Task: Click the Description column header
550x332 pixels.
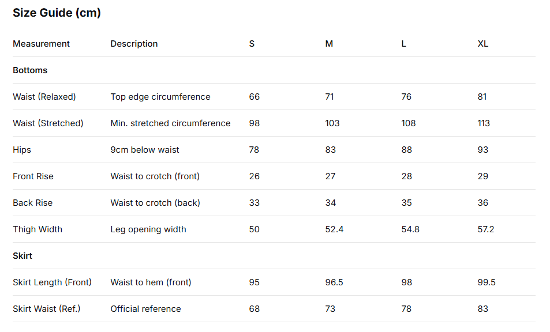Action: (x=134, y=44)
